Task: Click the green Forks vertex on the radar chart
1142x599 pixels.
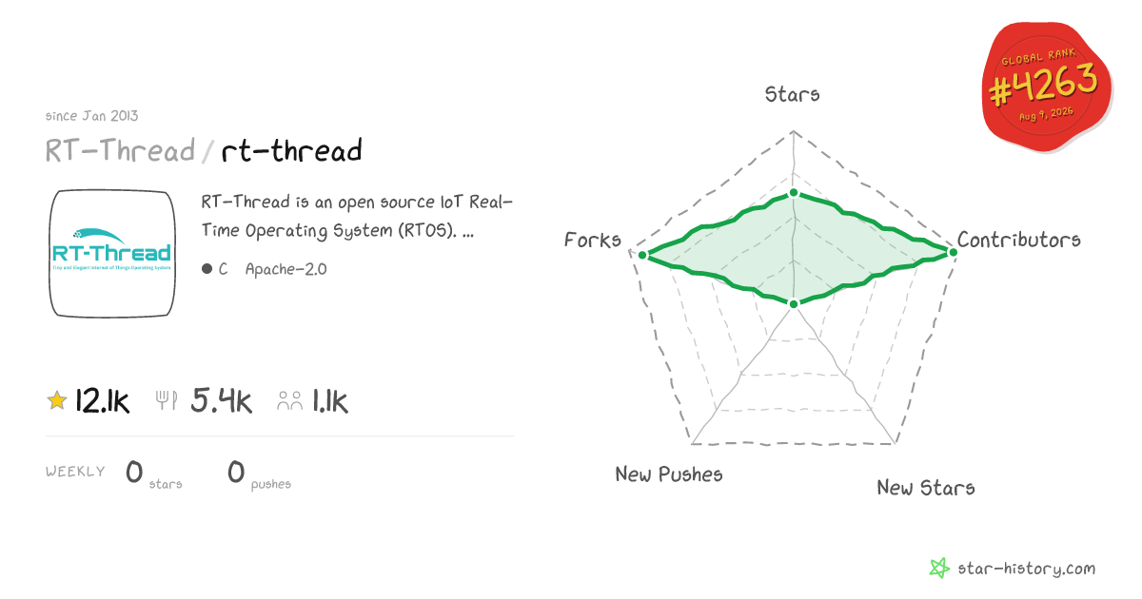Action: point(642,255)
